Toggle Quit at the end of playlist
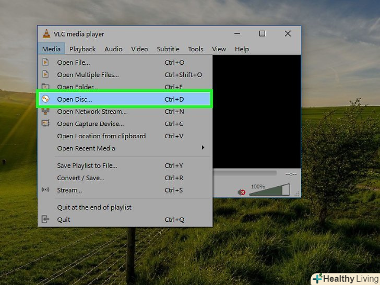This screenshot has width=380, height=285. (x=125, y=207)
